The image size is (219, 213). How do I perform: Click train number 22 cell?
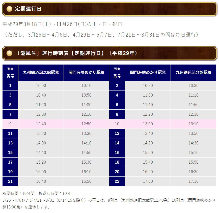(117, 181)
